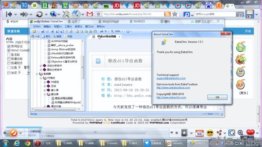Click the floppy disk save icon in browser
The height and width of the screenshot is (147, 262).
[250, 14]
